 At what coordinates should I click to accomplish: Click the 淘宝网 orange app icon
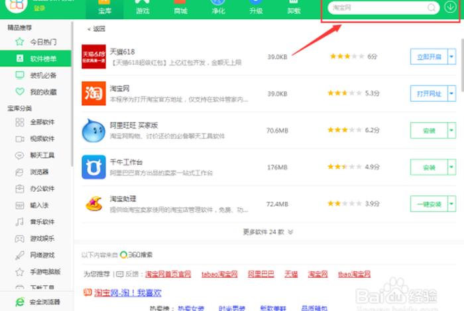93,93
